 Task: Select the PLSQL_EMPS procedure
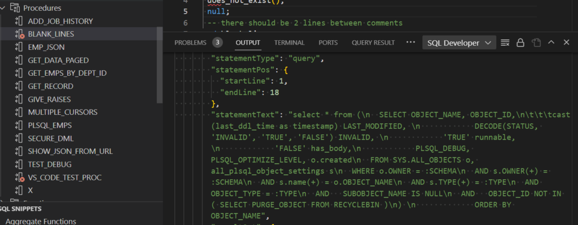point(50,126)
